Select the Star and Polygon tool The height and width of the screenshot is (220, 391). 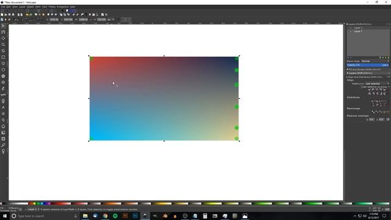[x=3, y=76]
